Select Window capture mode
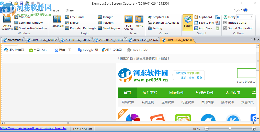The height and width of the screenshot is (132, 260). click(x=22, y=17)
